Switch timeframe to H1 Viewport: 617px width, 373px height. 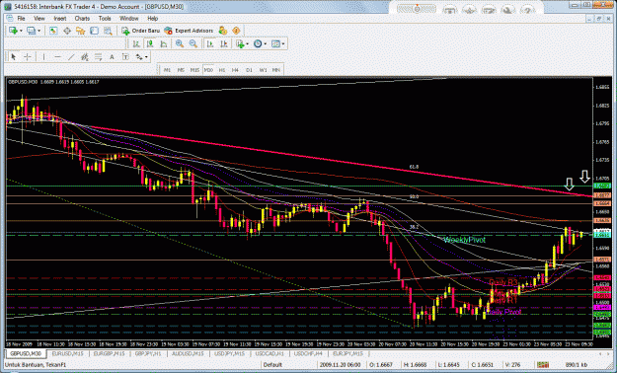(x=222, y=70)
